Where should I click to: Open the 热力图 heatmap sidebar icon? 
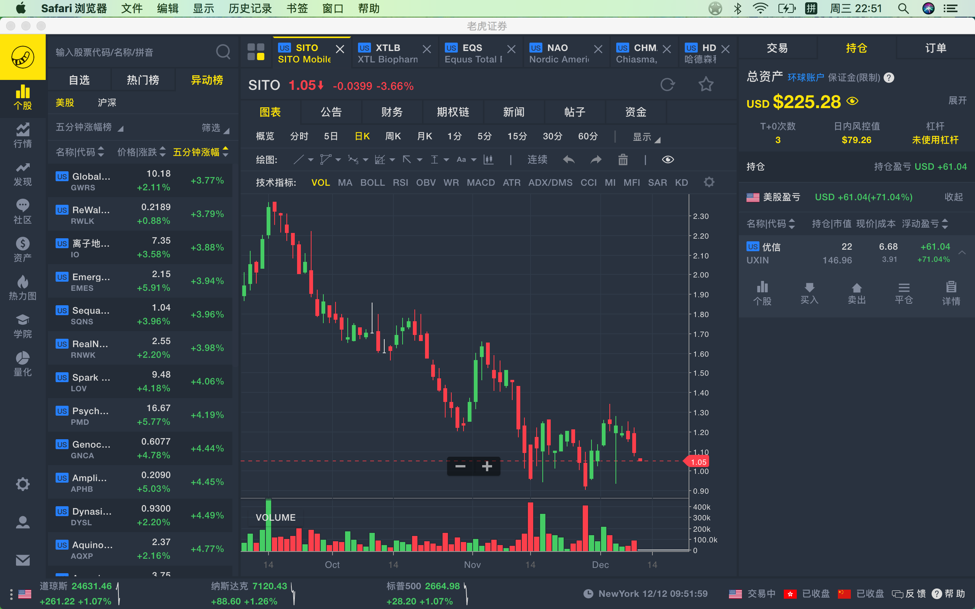pos(22,288)
